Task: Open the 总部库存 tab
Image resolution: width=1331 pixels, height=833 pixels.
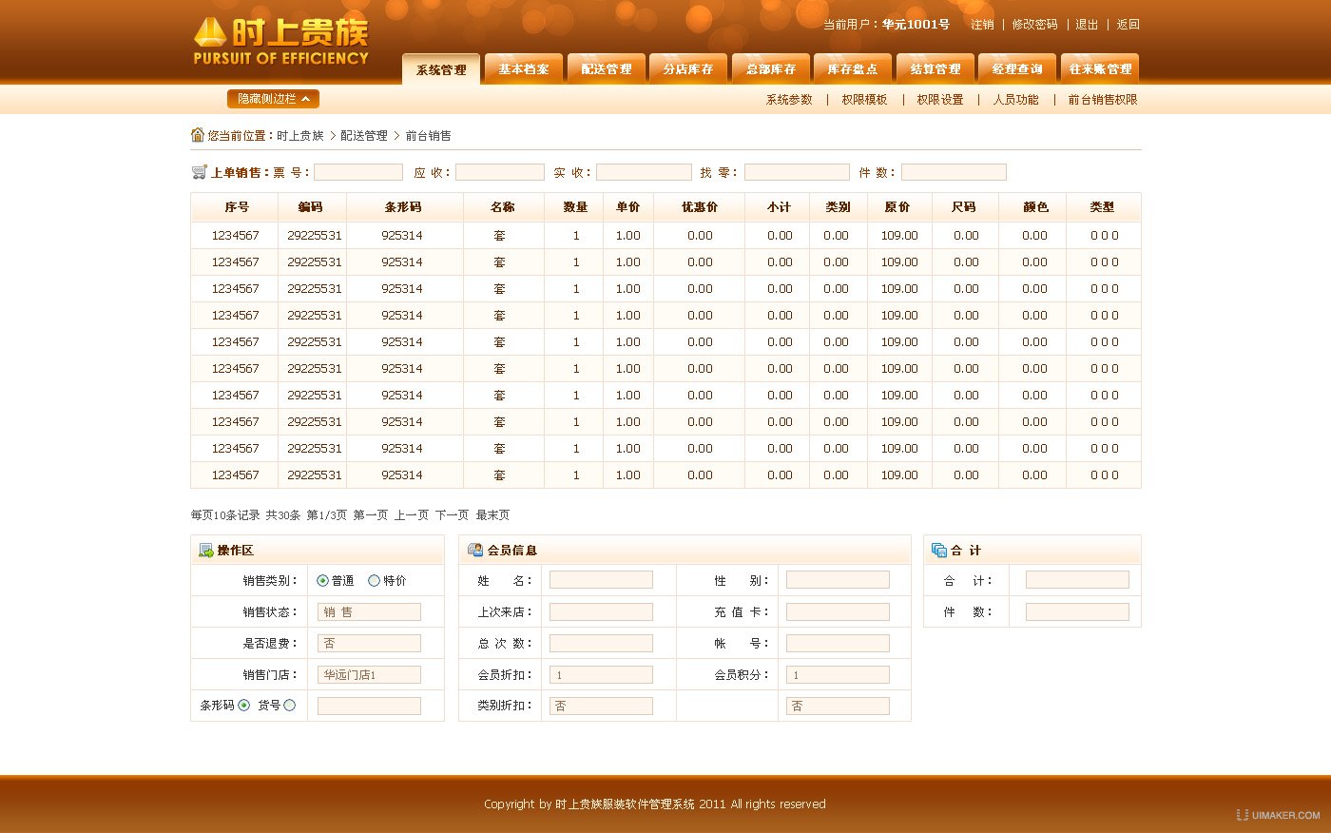Action: 771,68
